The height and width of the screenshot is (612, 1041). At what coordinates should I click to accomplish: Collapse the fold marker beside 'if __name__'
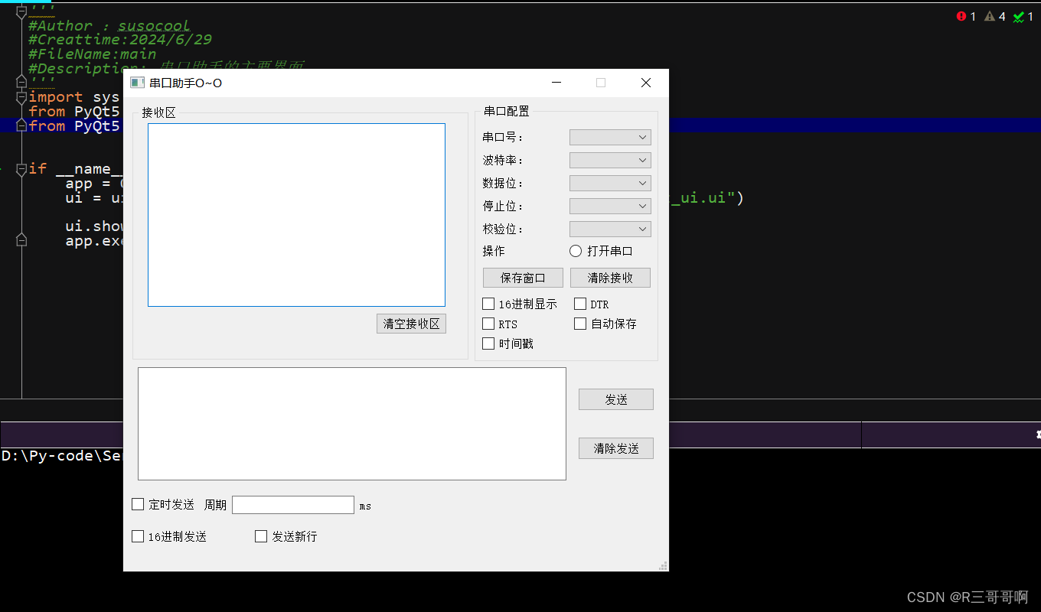pyautogui.click(x=21, y=169)
